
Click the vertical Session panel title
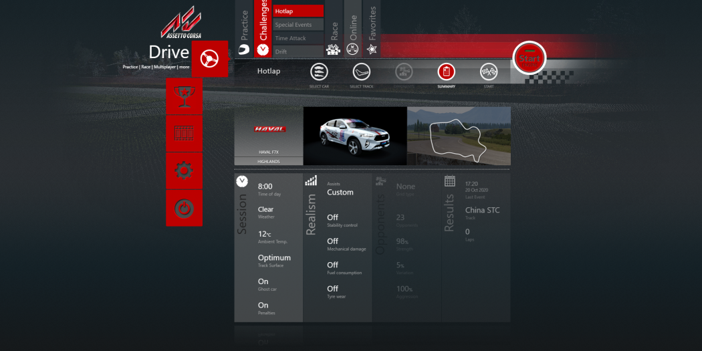tap(242, 214)
